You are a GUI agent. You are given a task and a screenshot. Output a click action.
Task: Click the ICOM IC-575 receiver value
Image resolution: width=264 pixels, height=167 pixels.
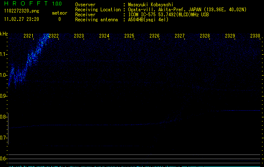tap(168, 15)
